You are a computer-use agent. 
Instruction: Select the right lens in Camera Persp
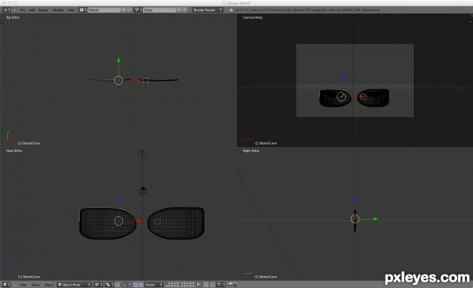373,98
